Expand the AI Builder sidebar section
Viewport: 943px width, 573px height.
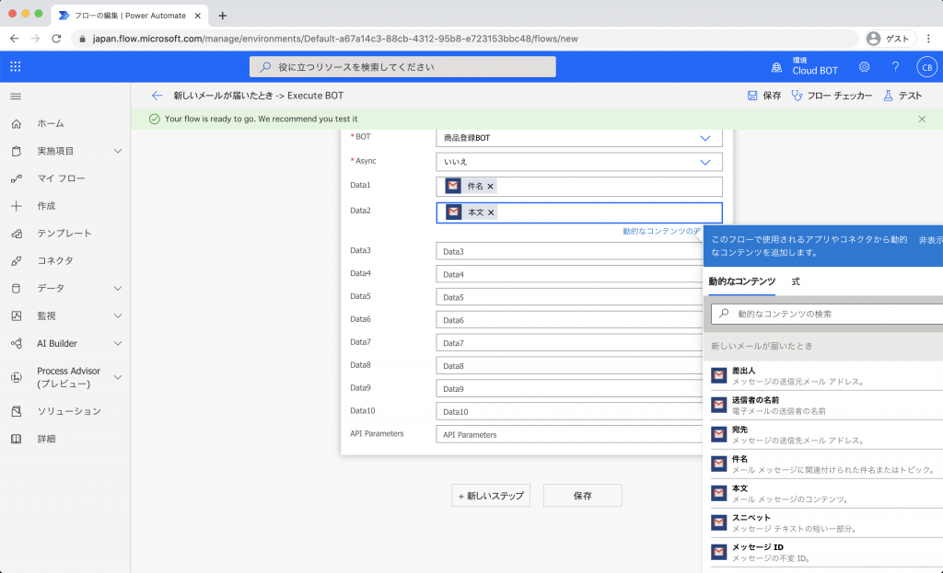(118, 344)
